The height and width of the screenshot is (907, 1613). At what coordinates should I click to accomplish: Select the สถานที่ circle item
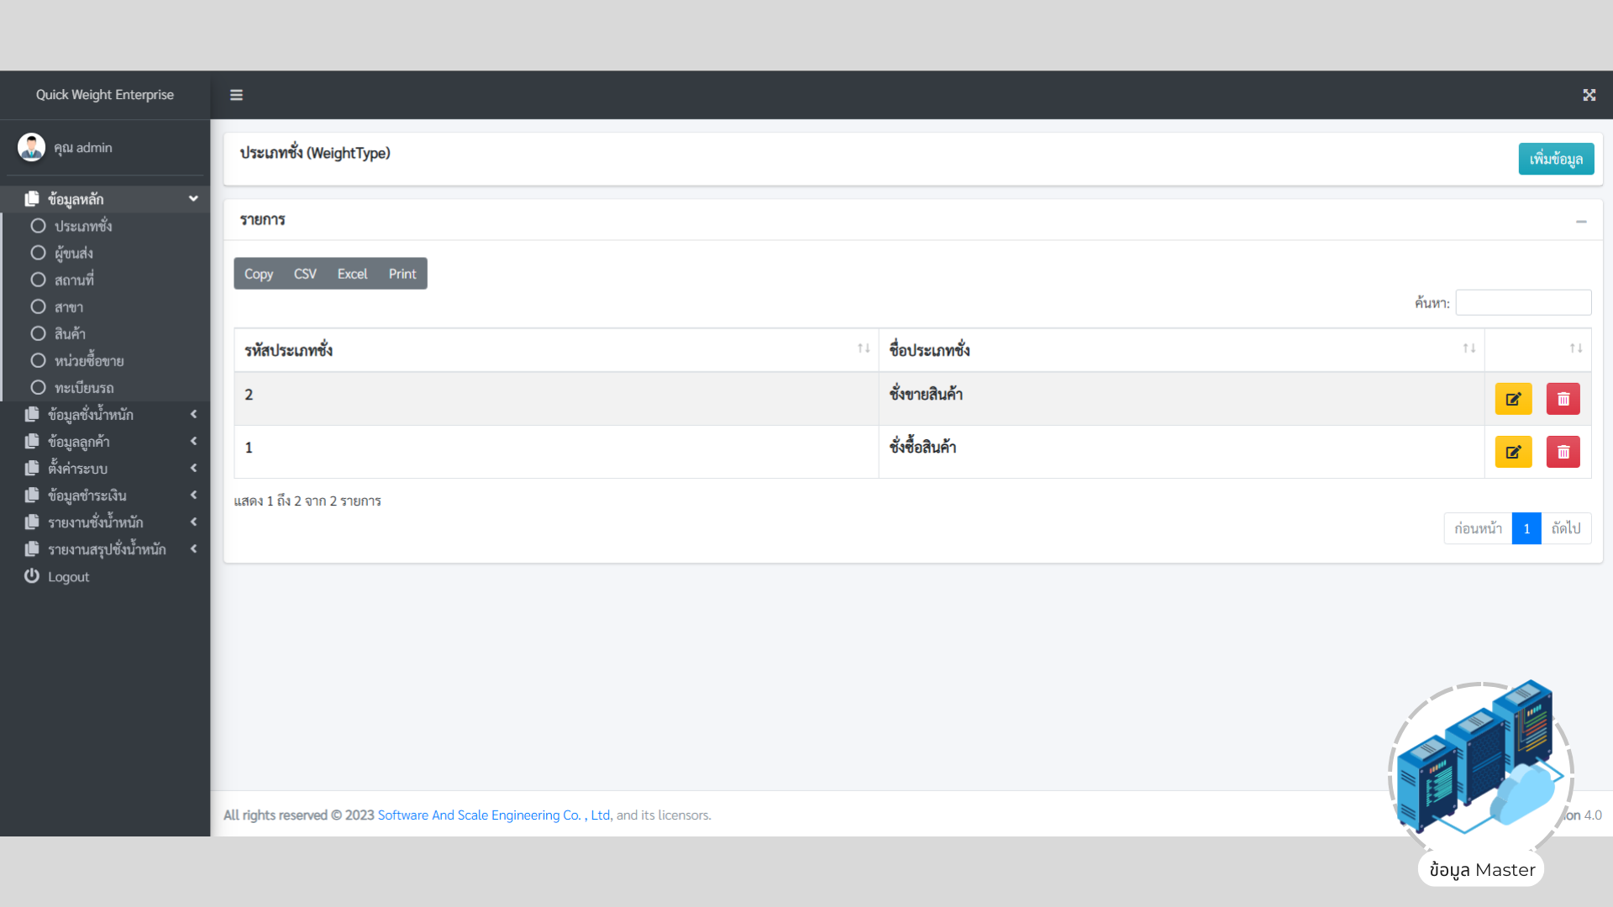38,280
